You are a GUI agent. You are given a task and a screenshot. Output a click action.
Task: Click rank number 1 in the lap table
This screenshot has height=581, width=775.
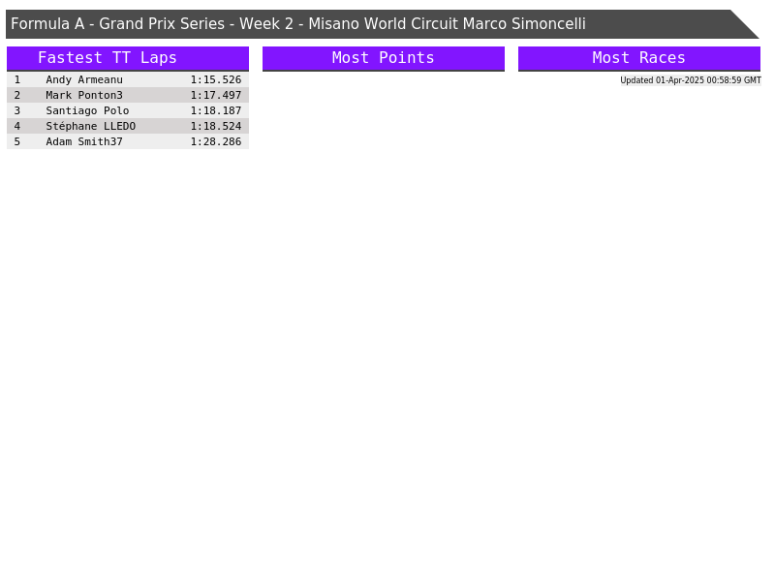tap(17, 79)
